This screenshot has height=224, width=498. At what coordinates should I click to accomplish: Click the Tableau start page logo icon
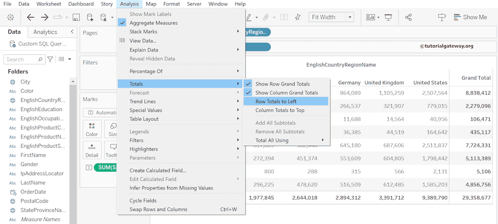click(10, 17)
